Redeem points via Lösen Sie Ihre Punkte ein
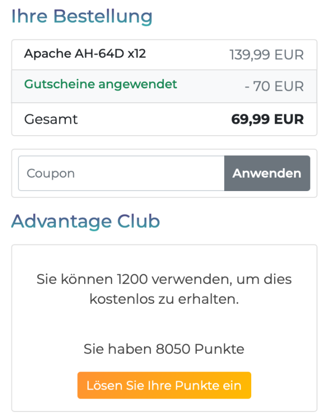326x420 pixels. pos(164,385)
